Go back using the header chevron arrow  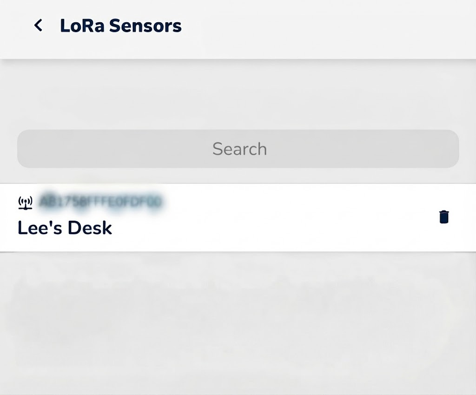click(x=38, y=26)
